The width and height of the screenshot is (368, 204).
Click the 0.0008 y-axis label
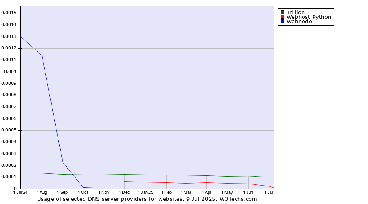click(9, 95)
